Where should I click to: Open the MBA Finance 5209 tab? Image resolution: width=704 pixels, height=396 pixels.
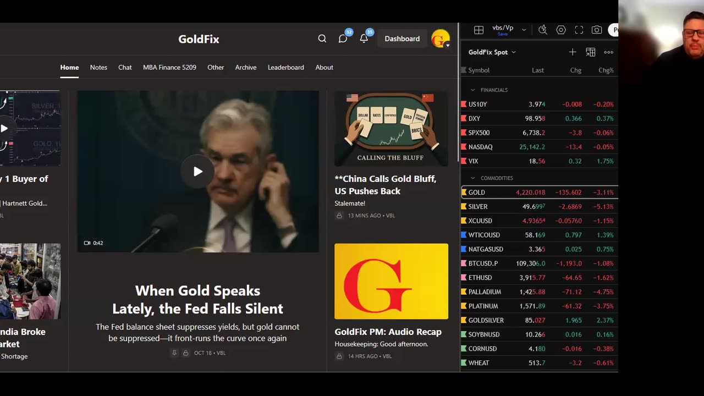169,67
